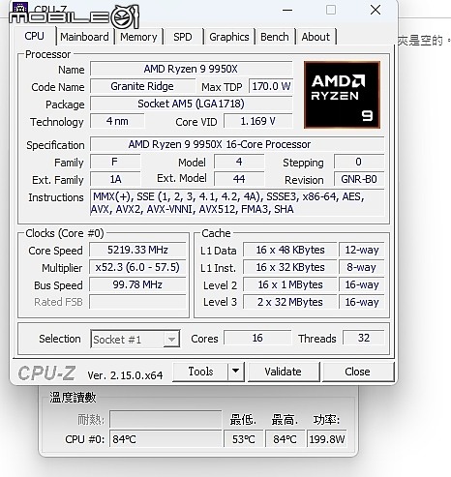Go to the Bench tab
This screenshot has width=451, height=477.
pos(275,37)
